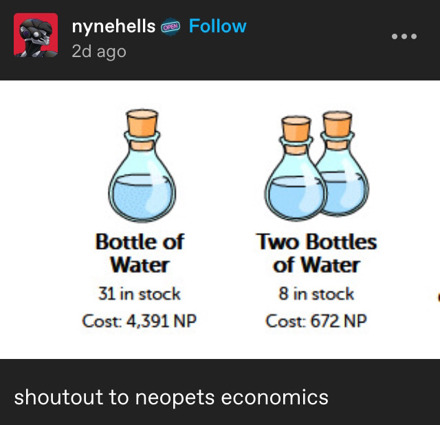Click the "shoutout to neopets economics" caption
This screenshot has height=425, width=440.
[x=171, y=397]
